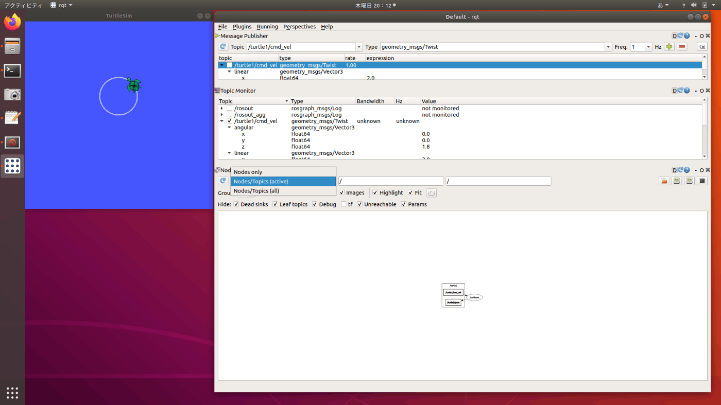The width and height of the screenshot is (721, 405).
Task: Clear all publishers in Message Publisher
Action: (702, 47)
